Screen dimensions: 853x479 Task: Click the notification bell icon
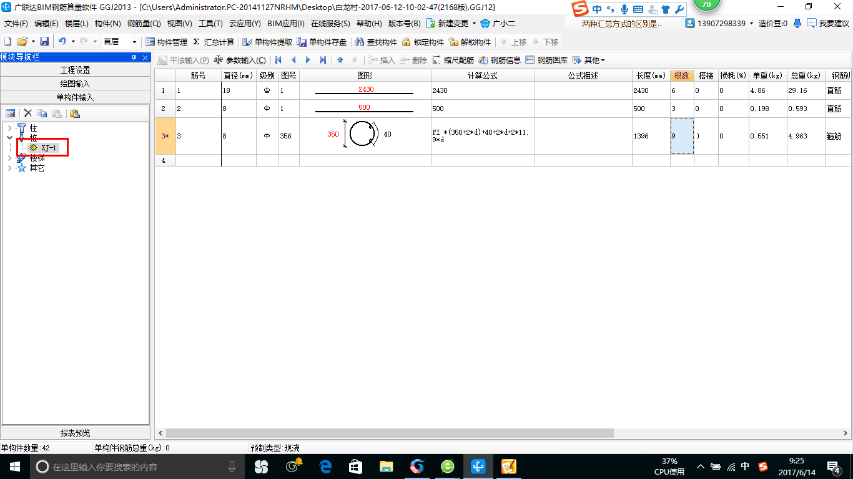pos(797,23)
